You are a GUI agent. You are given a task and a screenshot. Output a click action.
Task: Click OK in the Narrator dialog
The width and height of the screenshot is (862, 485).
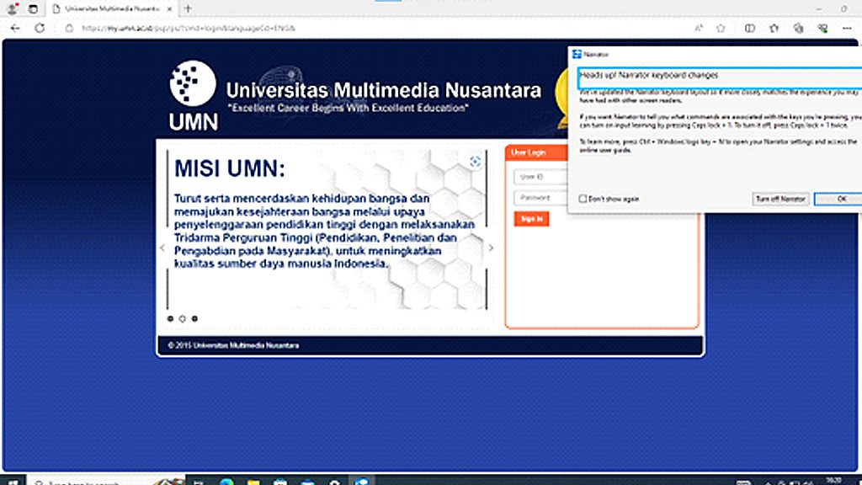(842, 199)
